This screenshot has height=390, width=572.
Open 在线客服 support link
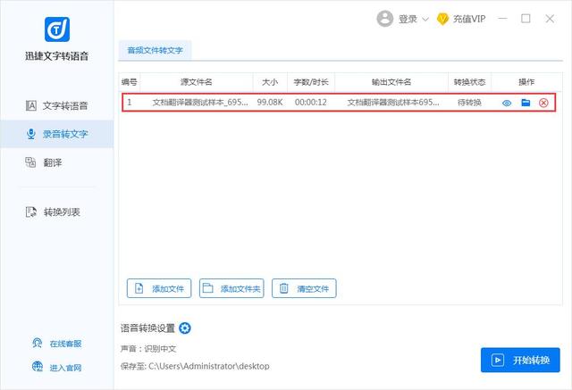tap(65, 344)
